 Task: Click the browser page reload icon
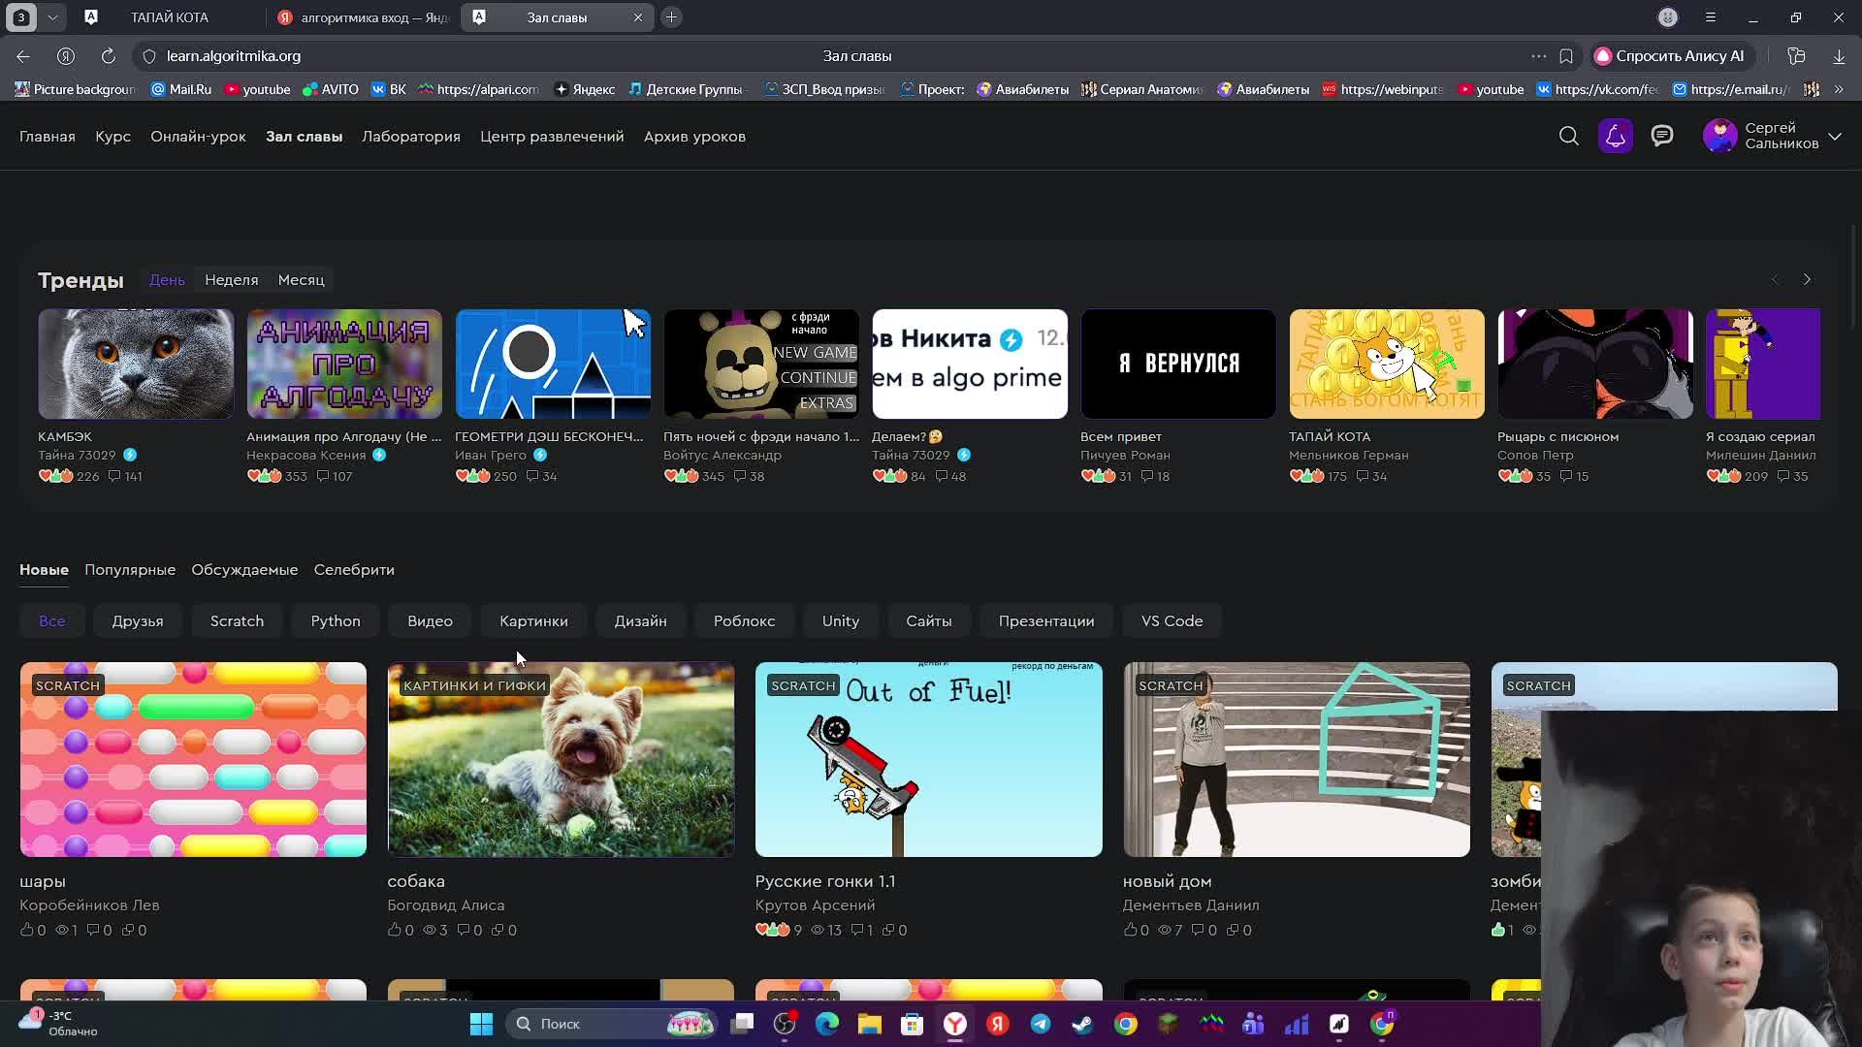[109, 56]
